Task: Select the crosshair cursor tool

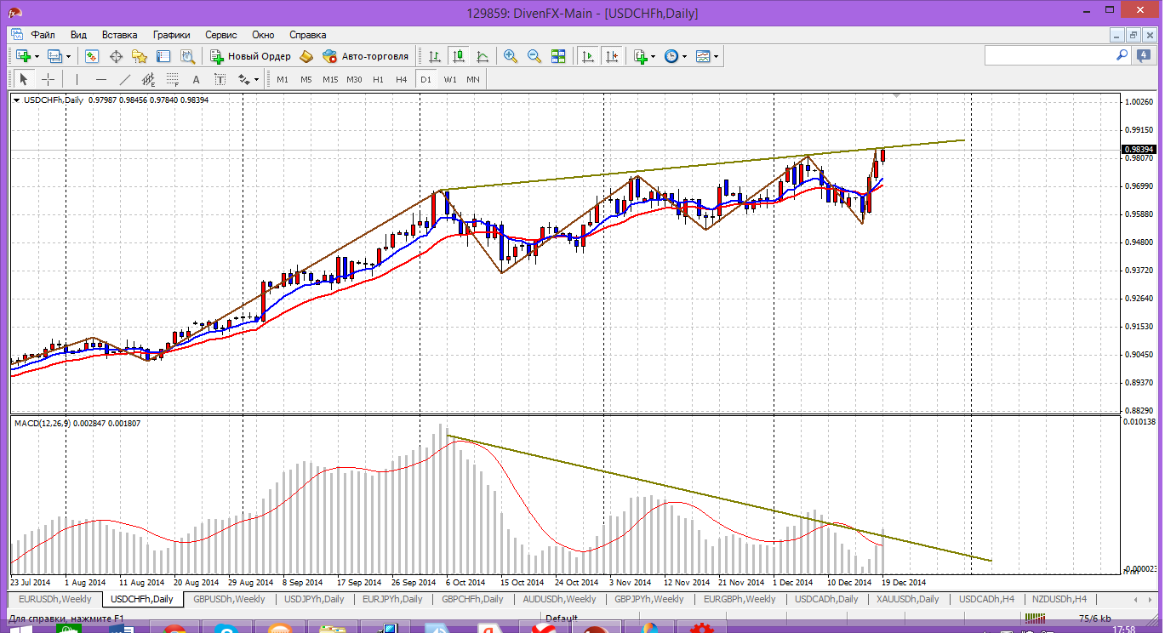Action: [49, 79]
